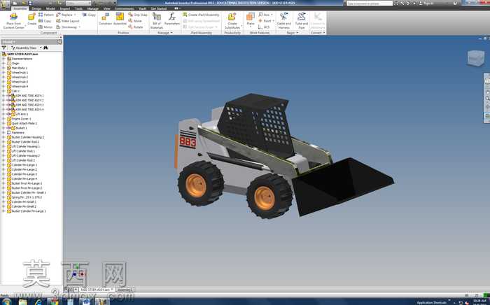This screenshot has width=490, height=305.
Task: Switch to the Design ribbon tab
Action: [x=36, y=8]
